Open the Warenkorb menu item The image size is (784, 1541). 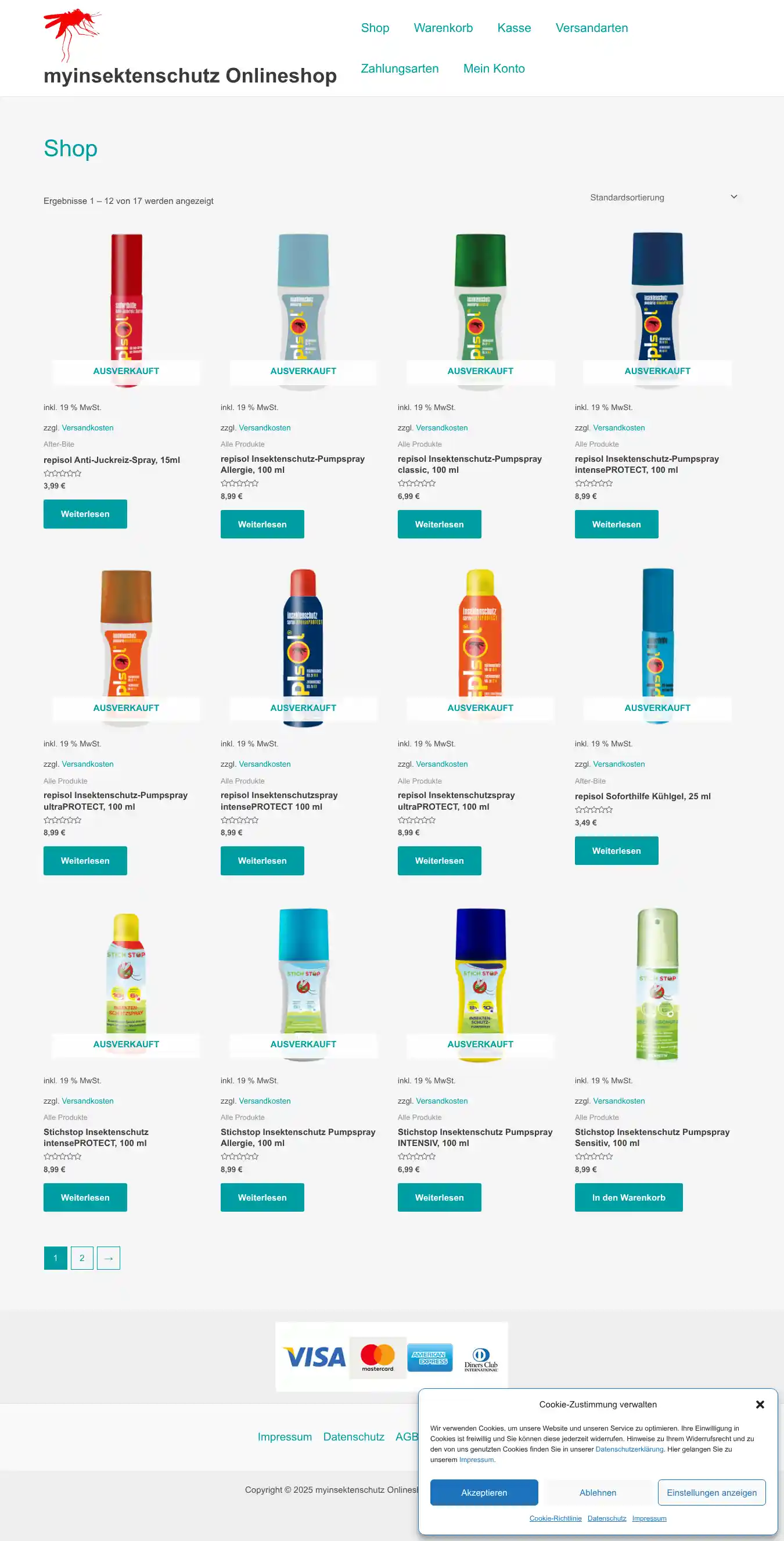coord(443,28)
